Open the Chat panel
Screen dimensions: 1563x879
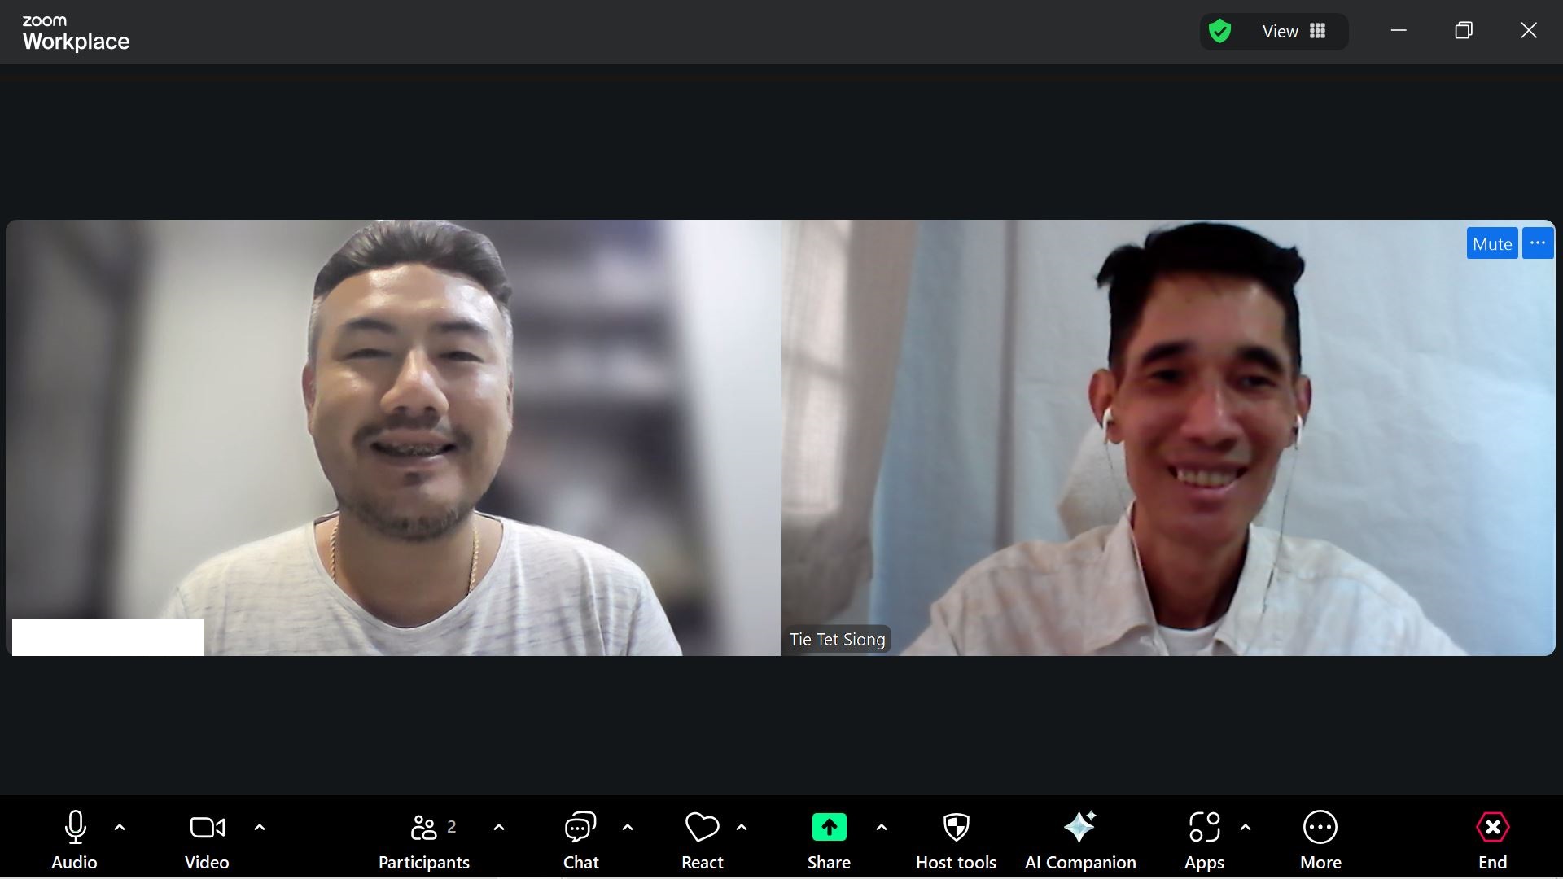pyautogui.click(x=580, y=829)
